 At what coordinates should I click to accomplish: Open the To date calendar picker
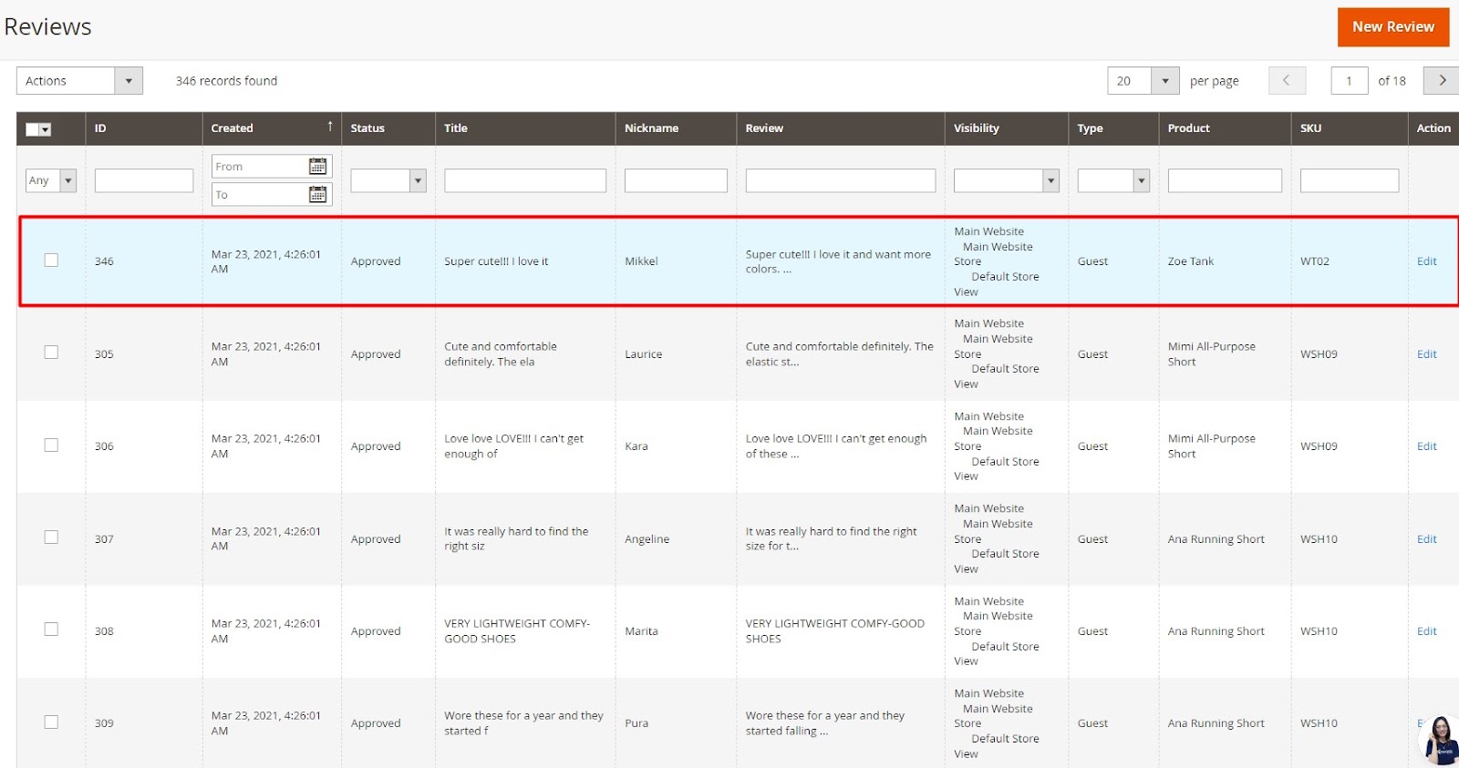317,194
